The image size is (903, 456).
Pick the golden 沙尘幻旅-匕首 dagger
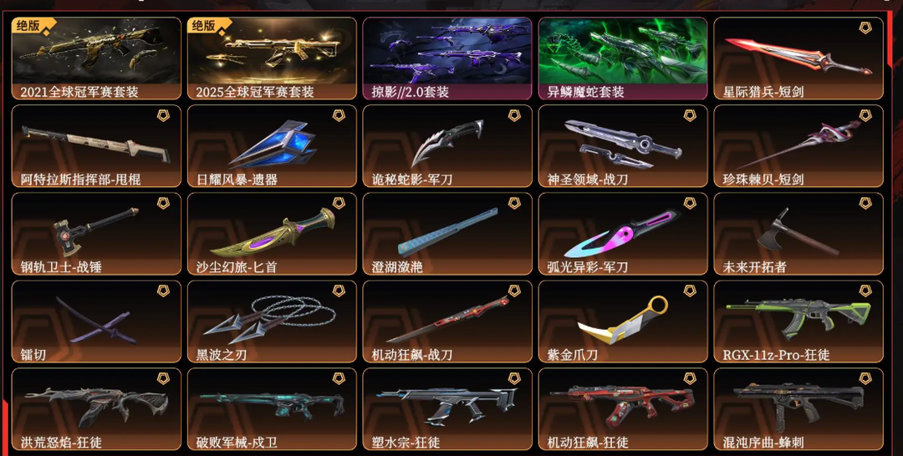[x=272, y=234]
